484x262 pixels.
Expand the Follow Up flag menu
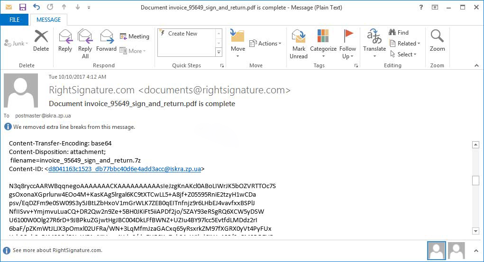(347, 44)
